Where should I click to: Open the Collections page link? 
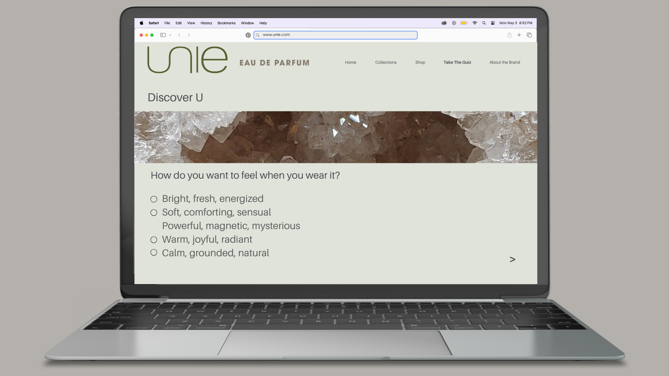[x=386, y=62]
